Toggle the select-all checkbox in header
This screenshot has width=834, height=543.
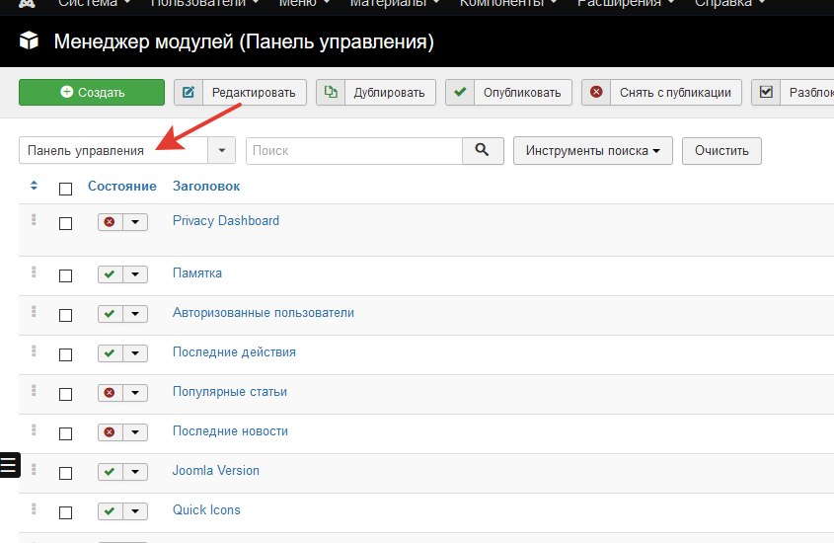click(65, 189)
